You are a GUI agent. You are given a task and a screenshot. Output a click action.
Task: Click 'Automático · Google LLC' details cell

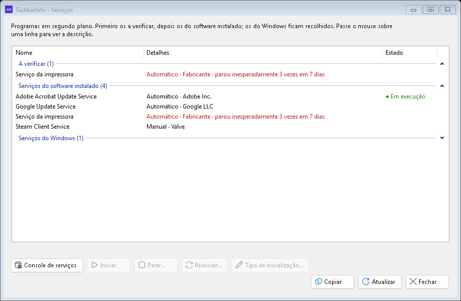(x=180, y=107)
